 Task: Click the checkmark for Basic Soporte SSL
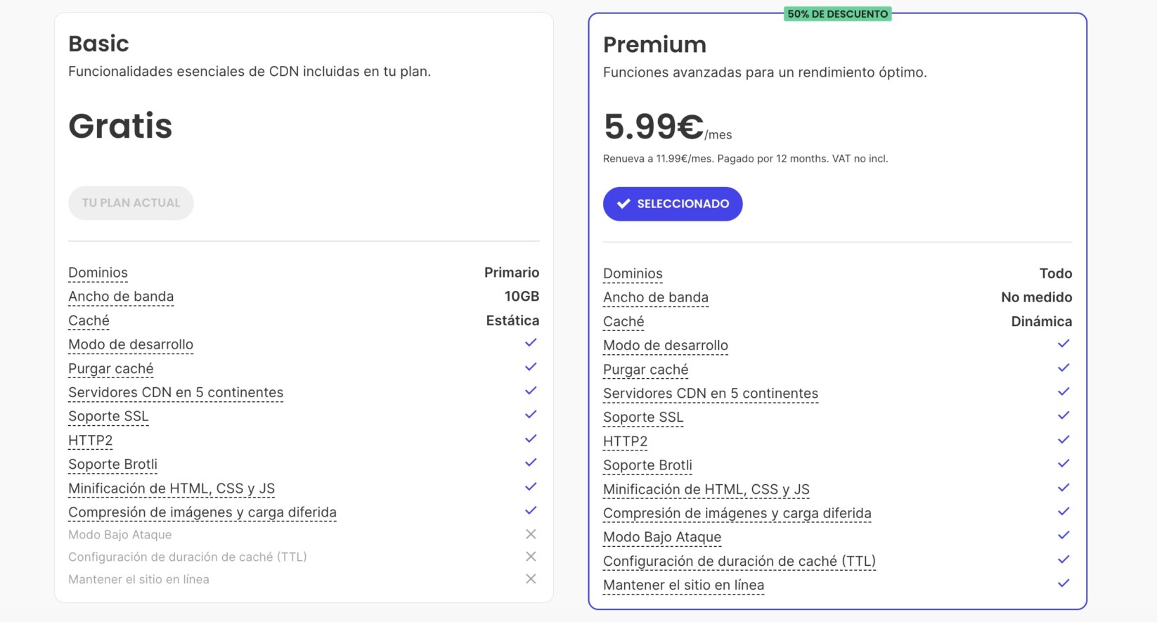pyautogui.click(x=531, y=415)
